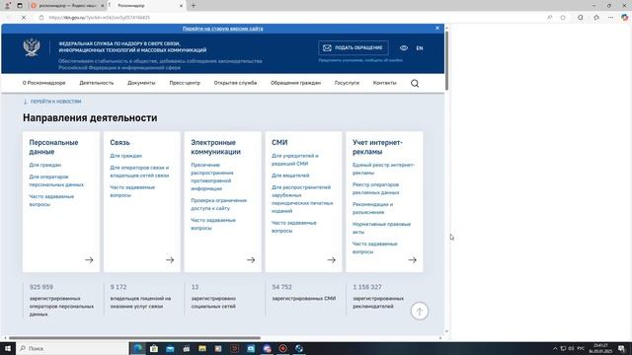Open the О Роскомнадзоре menu
Image resolution: width=632 pixels, height=355 pixels.
point(43,83)
